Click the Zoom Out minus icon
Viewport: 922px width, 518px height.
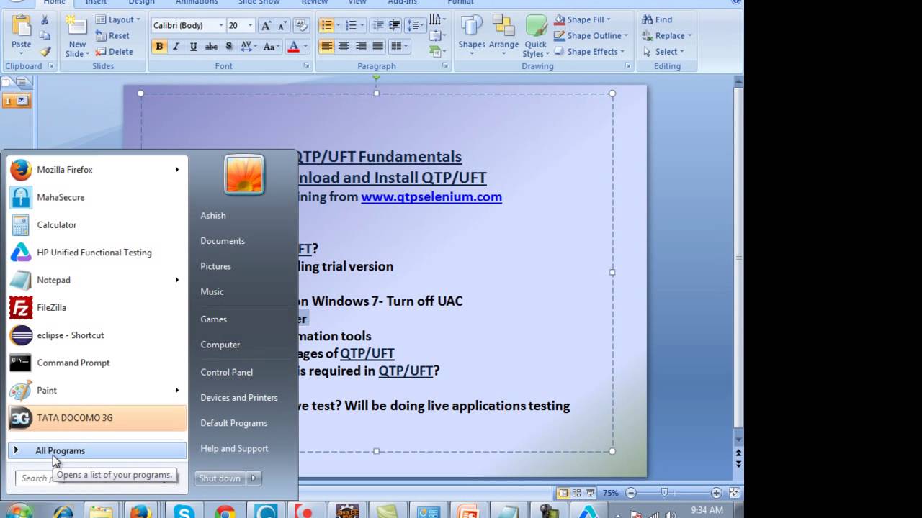(x=631, y=493)
